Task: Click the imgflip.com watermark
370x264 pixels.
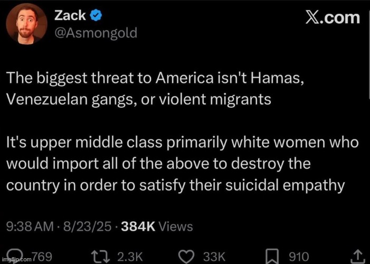Action: pos(16,259)
